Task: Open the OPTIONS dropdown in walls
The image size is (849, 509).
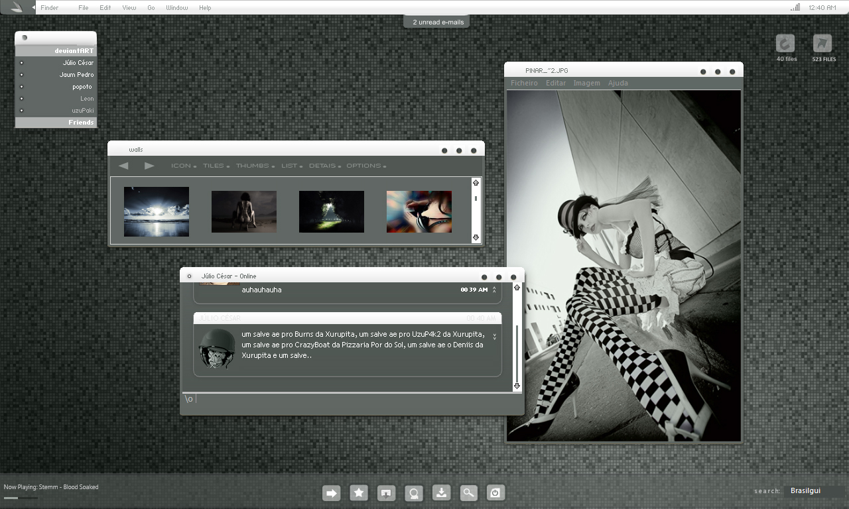Action: [366, 166]
